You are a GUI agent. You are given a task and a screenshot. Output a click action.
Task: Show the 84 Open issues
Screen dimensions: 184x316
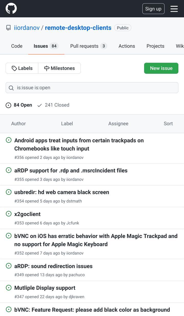pos(19,105)
